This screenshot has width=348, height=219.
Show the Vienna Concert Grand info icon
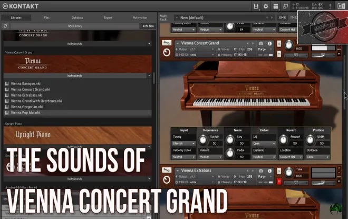coord(269,43)
